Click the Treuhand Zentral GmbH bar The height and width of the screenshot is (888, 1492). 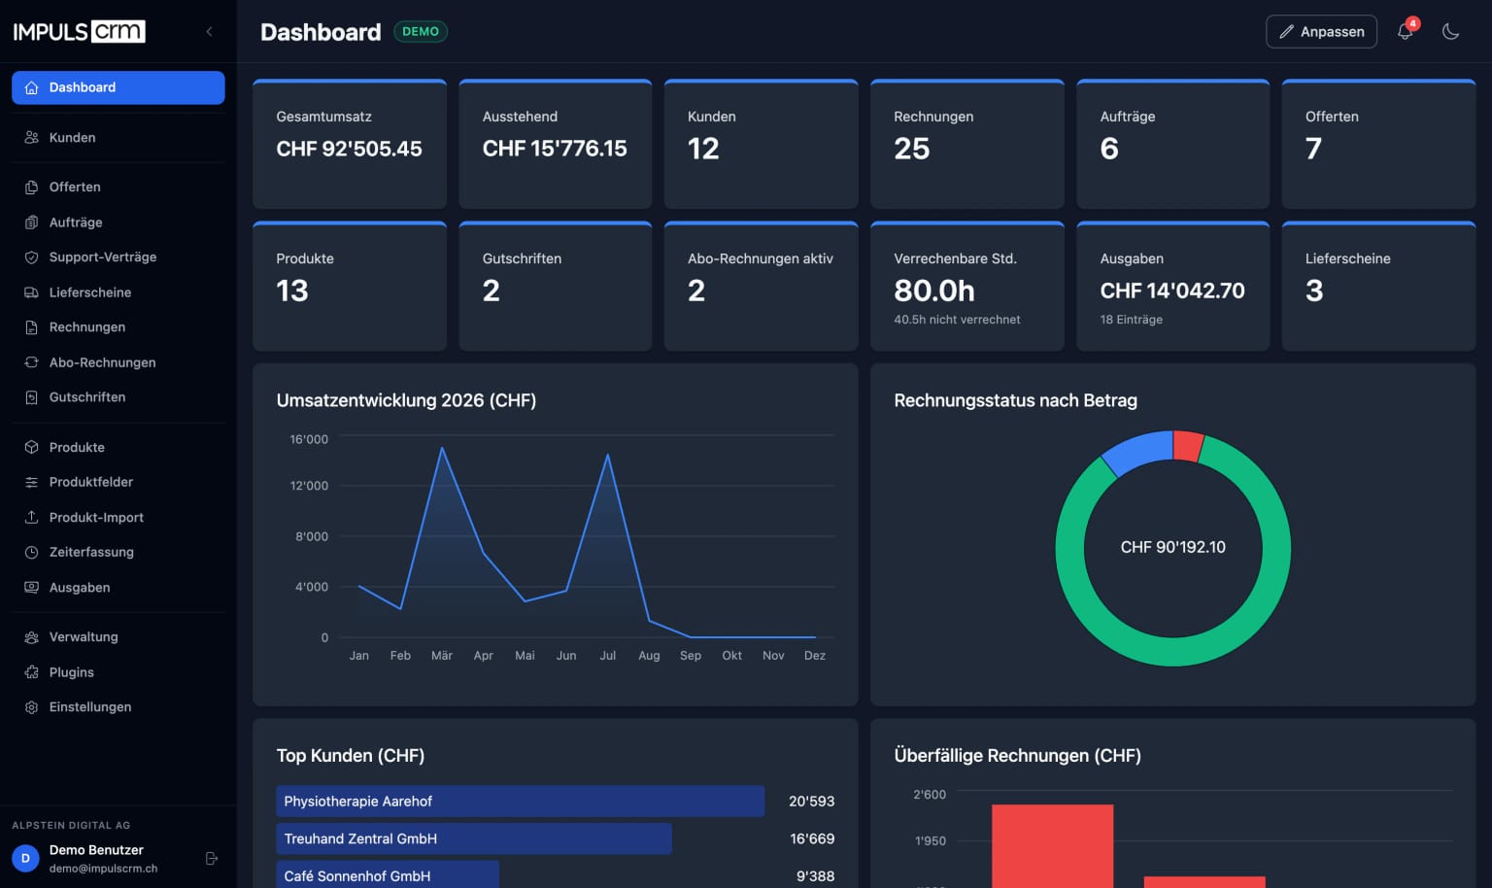coord(474,838)
